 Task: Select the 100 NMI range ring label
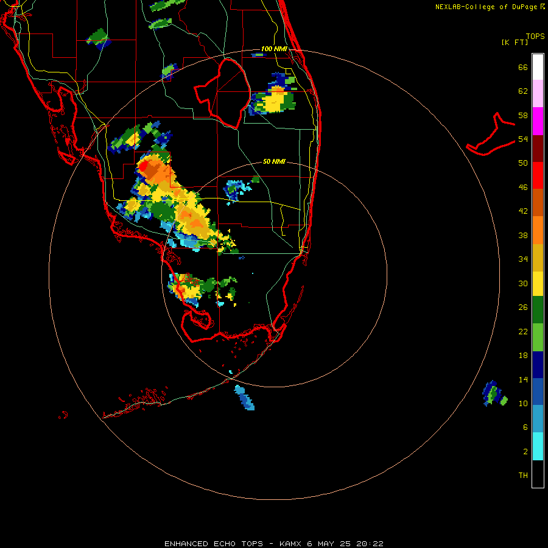click(x=274, y=49)
